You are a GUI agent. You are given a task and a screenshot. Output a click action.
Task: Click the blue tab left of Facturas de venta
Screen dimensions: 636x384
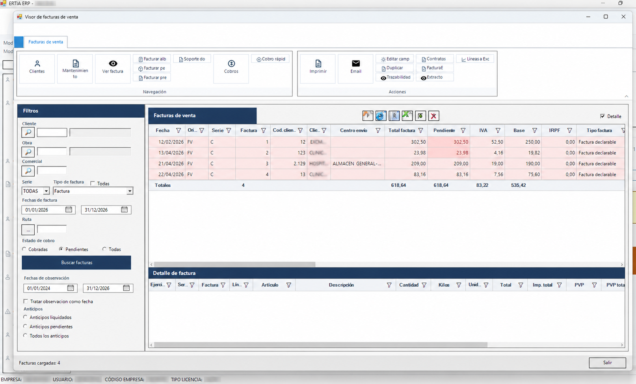[19, 42]
